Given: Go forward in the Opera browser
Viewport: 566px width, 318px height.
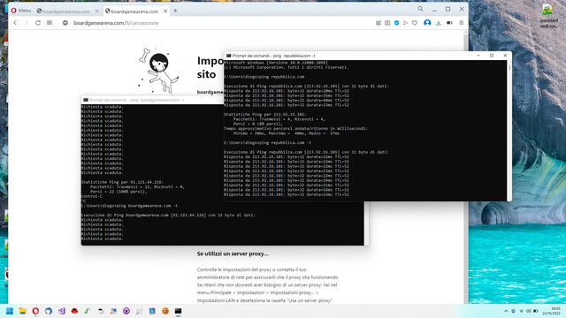Looking at the screenshot, I should coord(27,23).
